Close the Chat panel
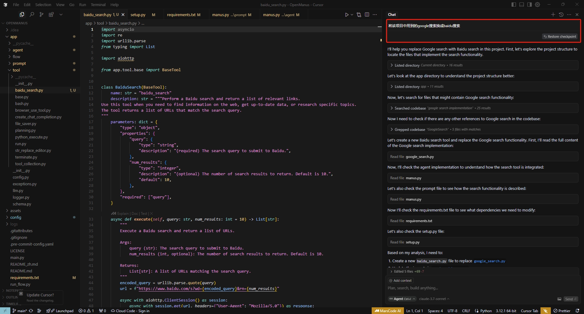Screen dimensions: 584x314 click(x=577, y=14)
